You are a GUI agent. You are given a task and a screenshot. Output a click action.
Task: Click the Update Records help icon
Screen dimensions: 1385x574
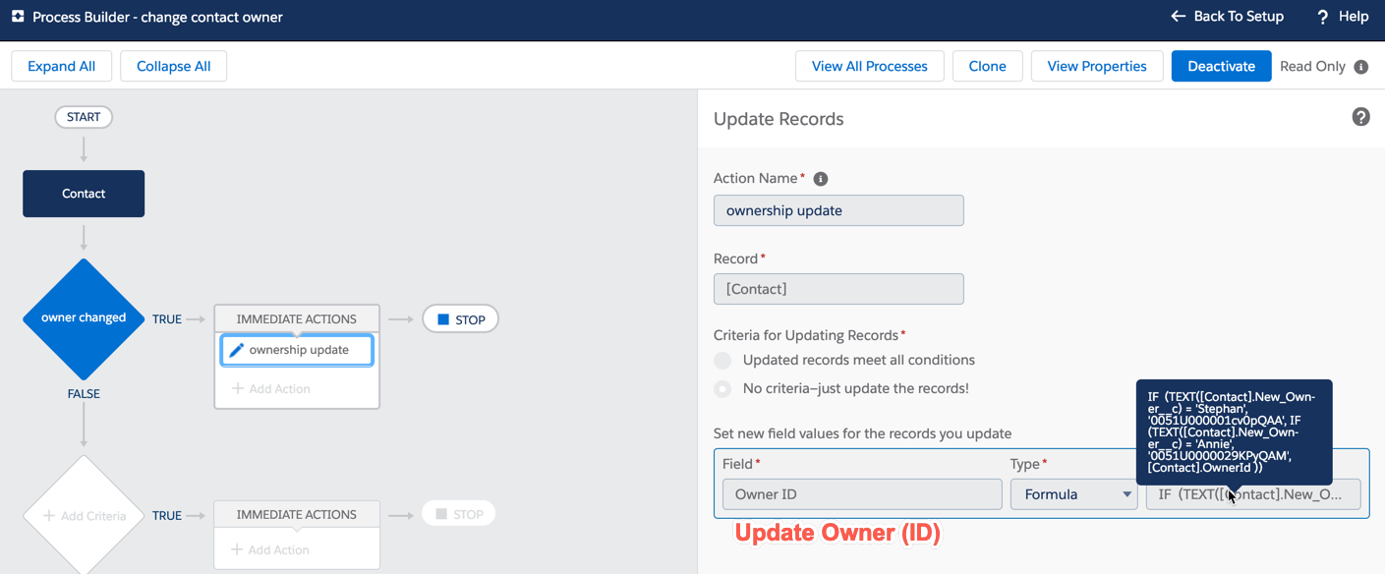point(1360,118)
